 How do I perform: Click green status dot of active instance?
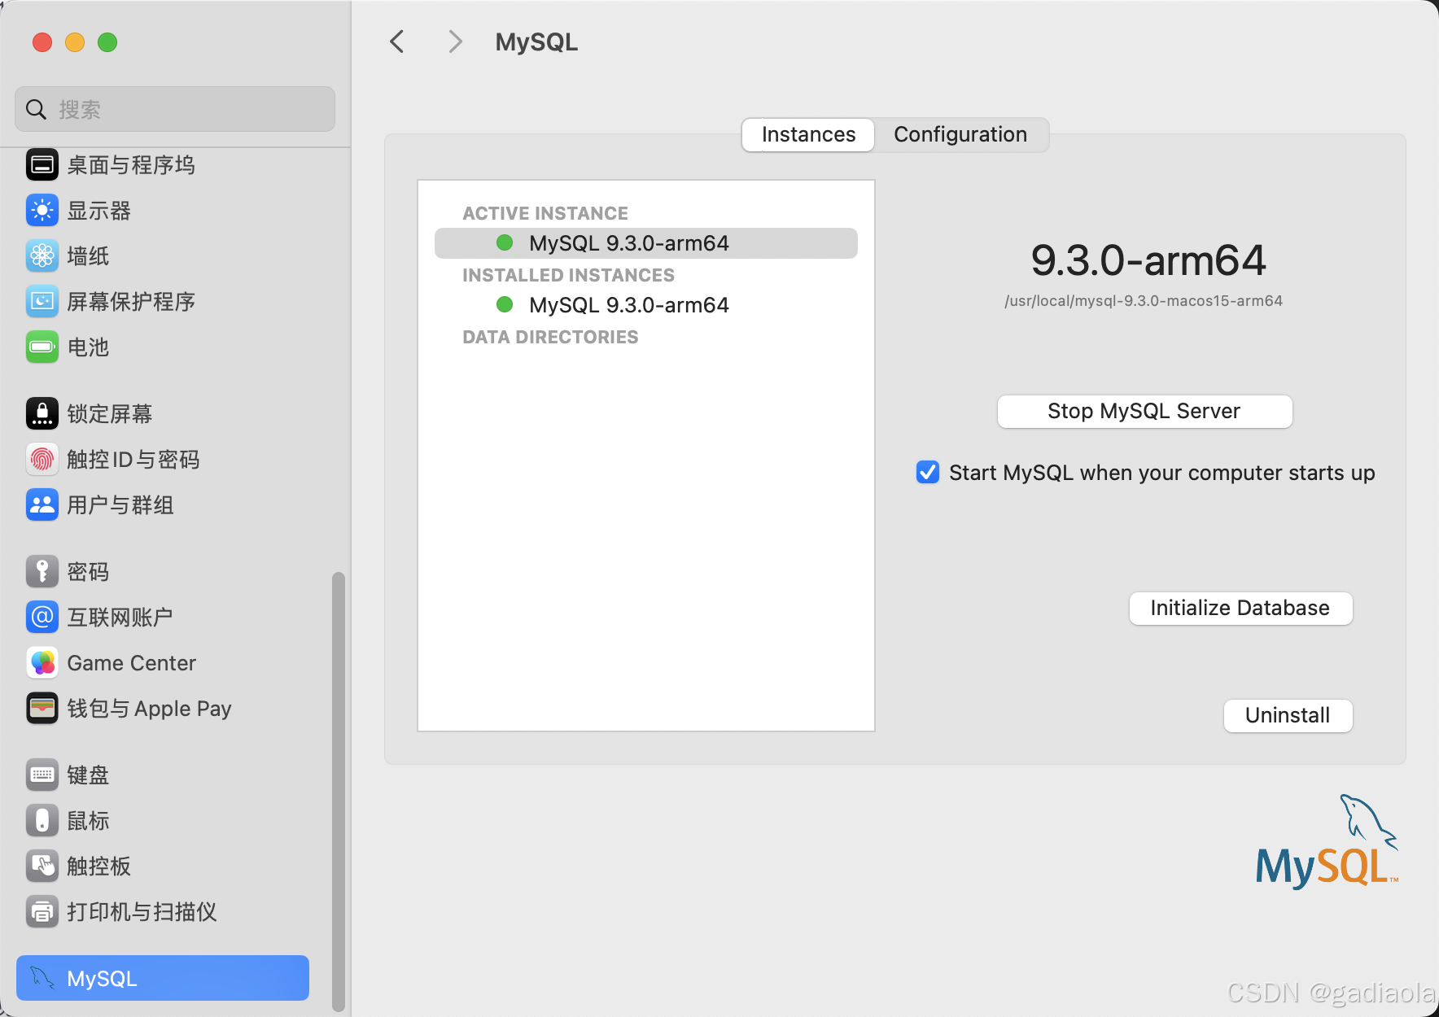505,242
